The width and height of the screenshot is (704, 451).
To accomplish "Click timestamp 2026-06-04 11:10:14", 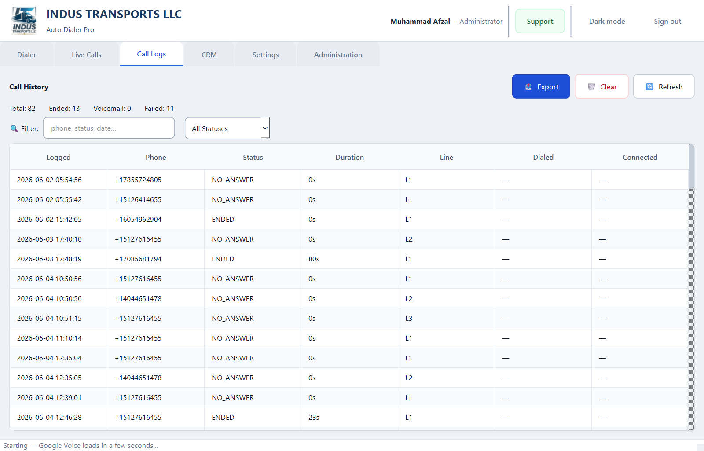I will 49,338.
